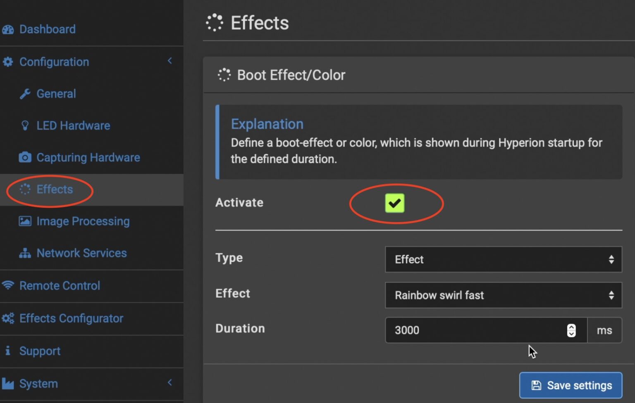This screenshot has height=403, width=635.
Task: Open the Type dropdown set to Effect
Action: click(x=503, y=259)
